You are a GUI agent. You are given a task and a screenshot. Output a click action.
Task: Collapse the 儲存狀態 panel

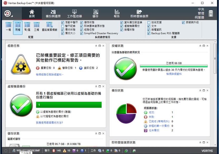tap(96, 133)
